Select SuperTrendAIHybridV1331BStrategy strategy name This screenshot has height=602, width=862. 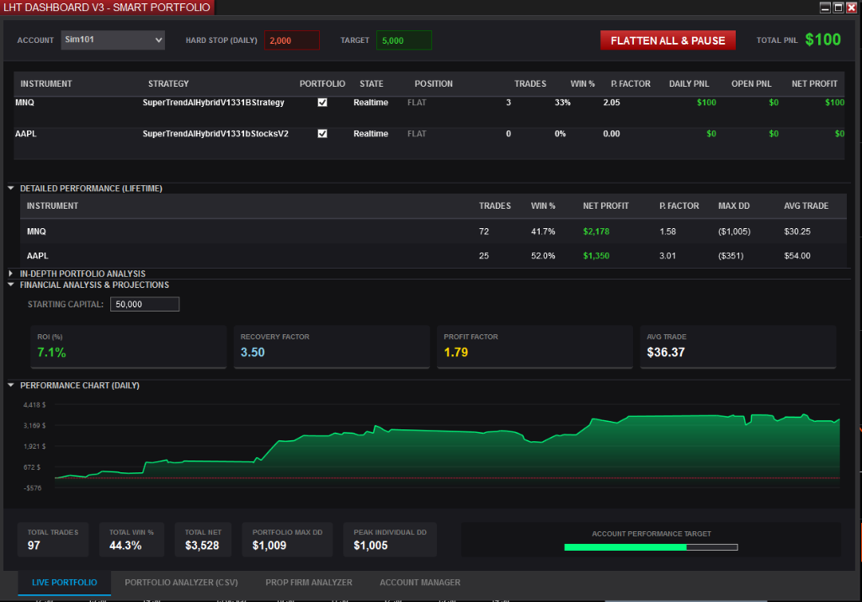tap(213, 102)
